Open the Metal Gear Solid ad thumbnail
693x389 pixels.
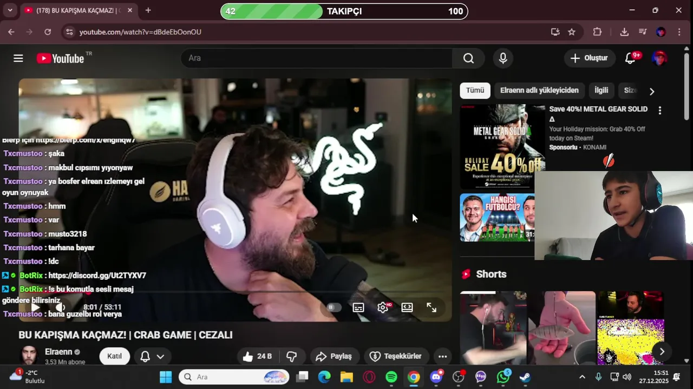click(502, 146)
